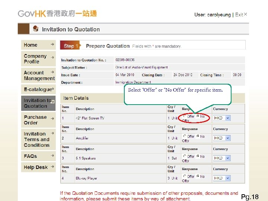The height and width of the screenshot is (201, 268).
Task: Click description 42" Flat Screen TV
Action: click(90, 118)
